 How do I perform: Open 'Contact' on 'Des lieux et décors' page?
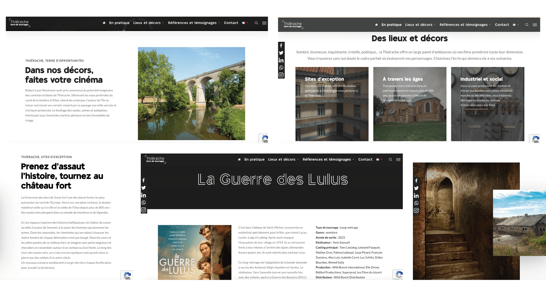pos(502,25)
